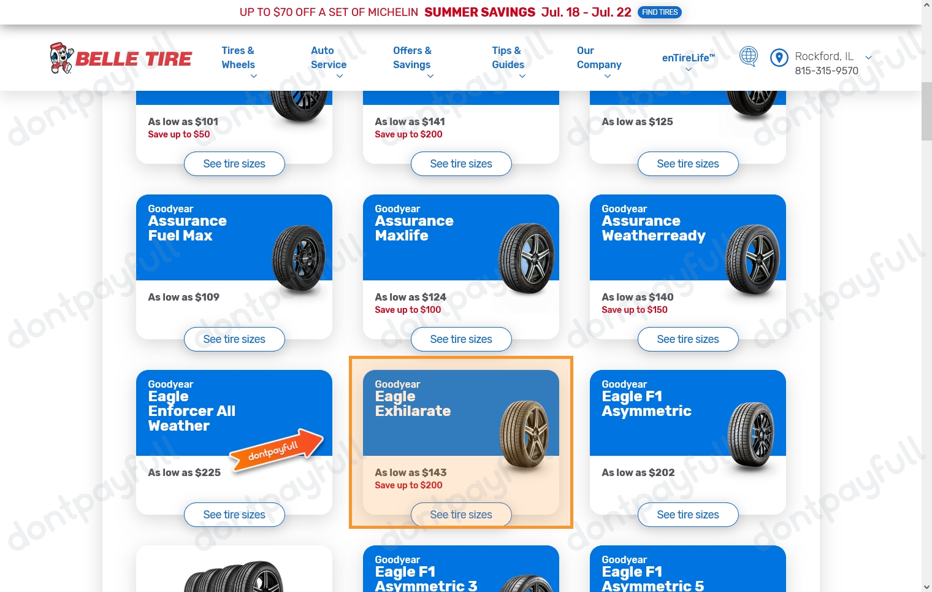Click the FIND TIRES banner button
Screen dimensions: 932x592
660,12
